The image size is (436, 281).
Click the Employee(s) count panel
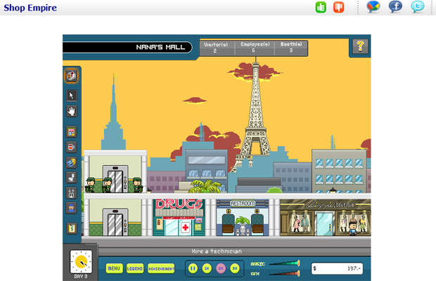[255, 48]
